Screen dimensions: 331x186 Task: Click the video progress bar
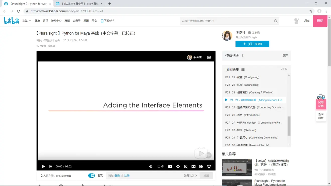point(126,162)
